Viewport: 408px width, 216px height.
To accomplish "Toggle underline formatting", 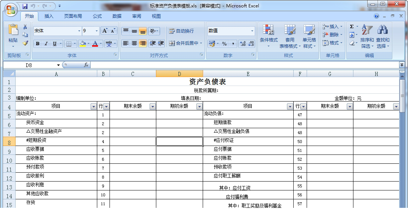I will pyautogui.click(x=55, y=44).
